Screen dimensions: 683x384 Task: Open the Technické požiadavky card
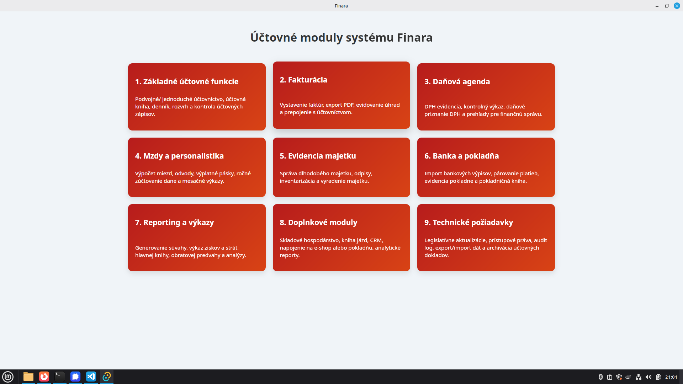(x=486, y=238)
